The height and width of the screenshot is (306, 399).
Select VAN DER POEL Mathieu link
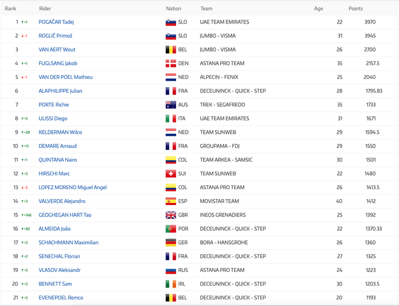65,77
